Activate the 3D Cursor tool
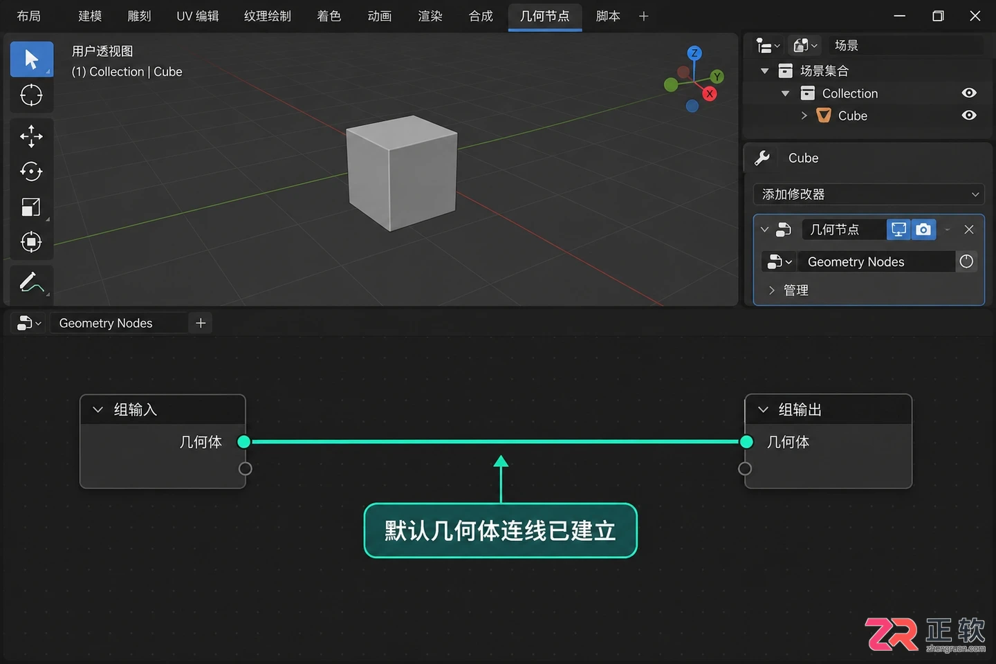Image resolution: width=996 pixels, height=664 pixels. [31, 95]
